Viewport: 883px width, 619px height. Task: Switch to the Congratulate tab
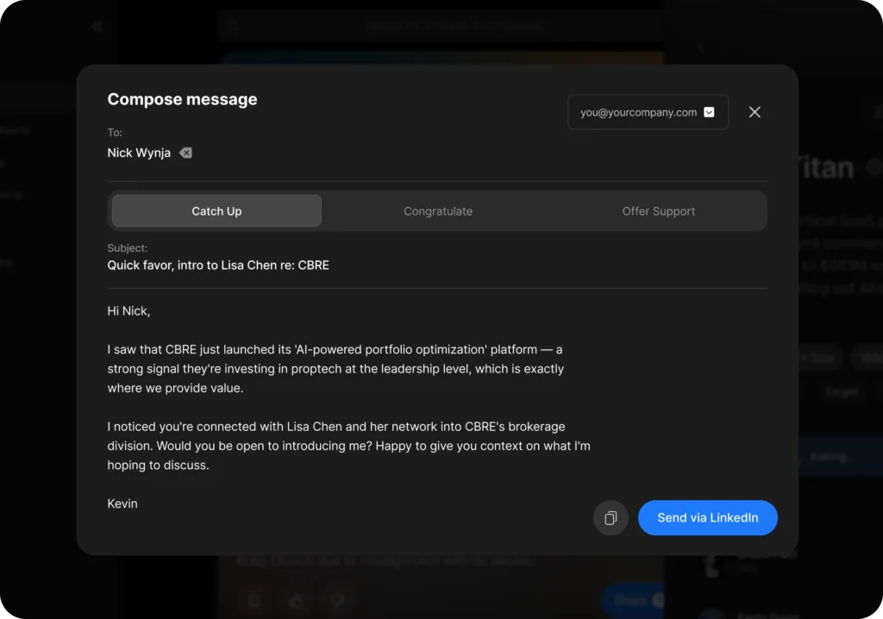coord(438,211)
